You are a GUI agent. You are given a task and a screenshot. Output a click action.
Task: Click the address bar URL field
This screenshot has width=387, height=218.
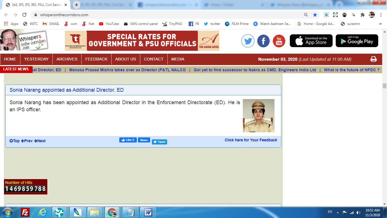167,15
